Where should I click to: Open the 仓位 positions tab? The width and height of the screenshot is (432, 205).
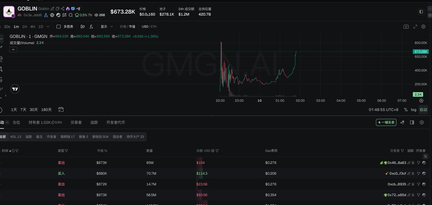17,122
